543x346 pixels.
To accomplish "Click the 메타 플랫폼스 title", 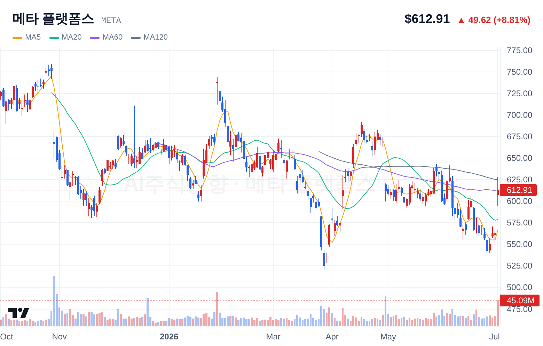I will pos(53,19).
